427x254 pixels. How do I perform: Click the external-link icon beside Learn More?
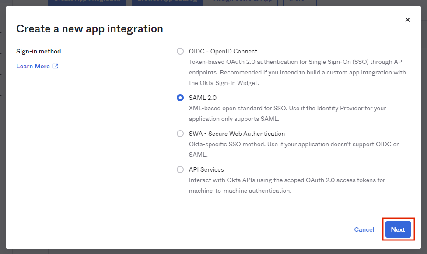click(55, 66)
